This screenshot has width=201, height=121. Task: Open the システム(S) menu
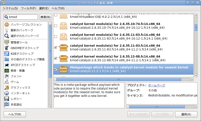click(x=10, y=8)
